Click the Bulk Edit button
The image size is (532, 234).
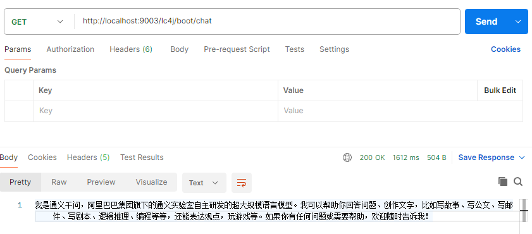pyautogui.click(x=500, y=90)
